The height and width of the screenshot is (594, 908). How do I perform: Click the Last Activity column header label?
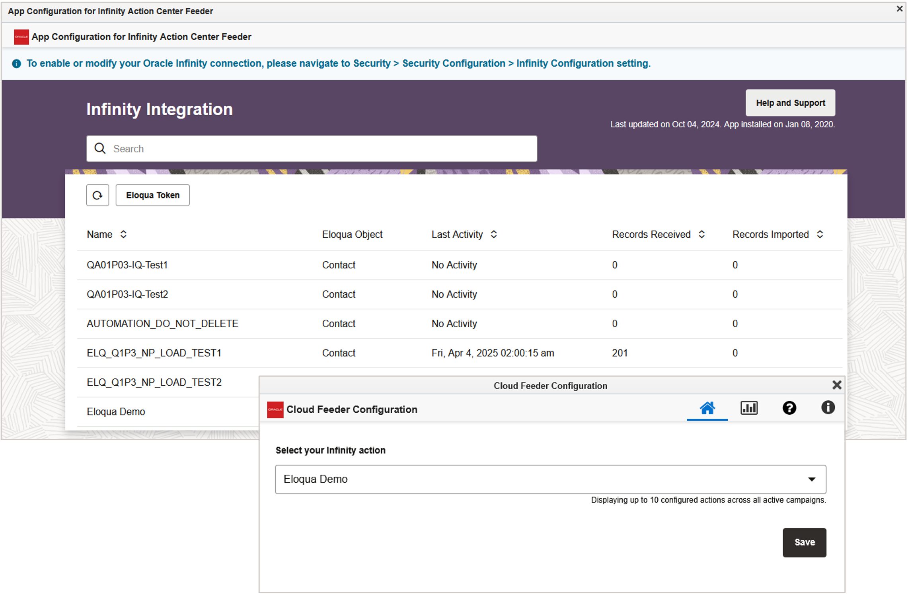[457, 234]
